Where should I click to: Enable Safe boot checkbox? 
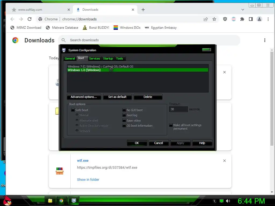pos(73,110)
